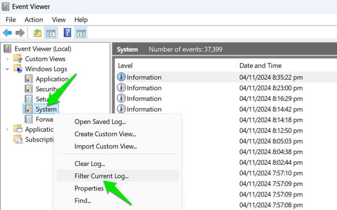The height and width of the screenshot is (210, 337).
Task: Click the Security log icon
Action: (28, 89)
